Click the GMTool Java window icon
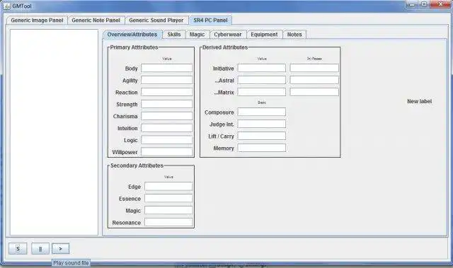453x268 pixels. click(6, 6)
